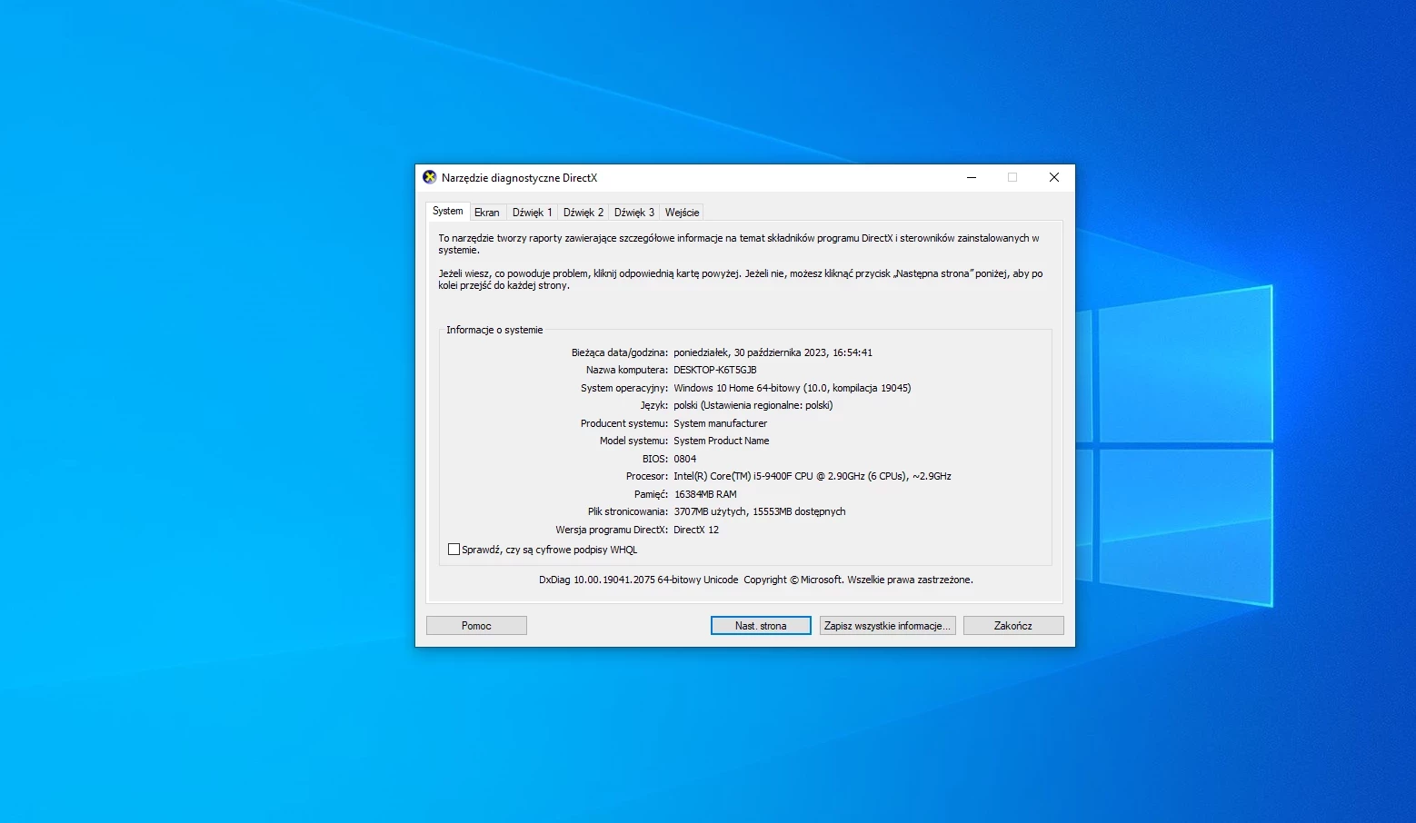1416x823 pixels.
Task: Click the 16384MB RAM value
Action: pos(705,494)
